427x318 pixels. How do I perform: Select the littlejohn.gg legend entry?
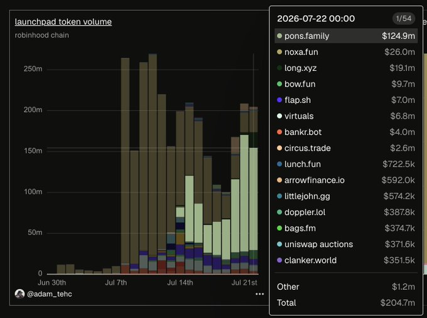[346, 196]
